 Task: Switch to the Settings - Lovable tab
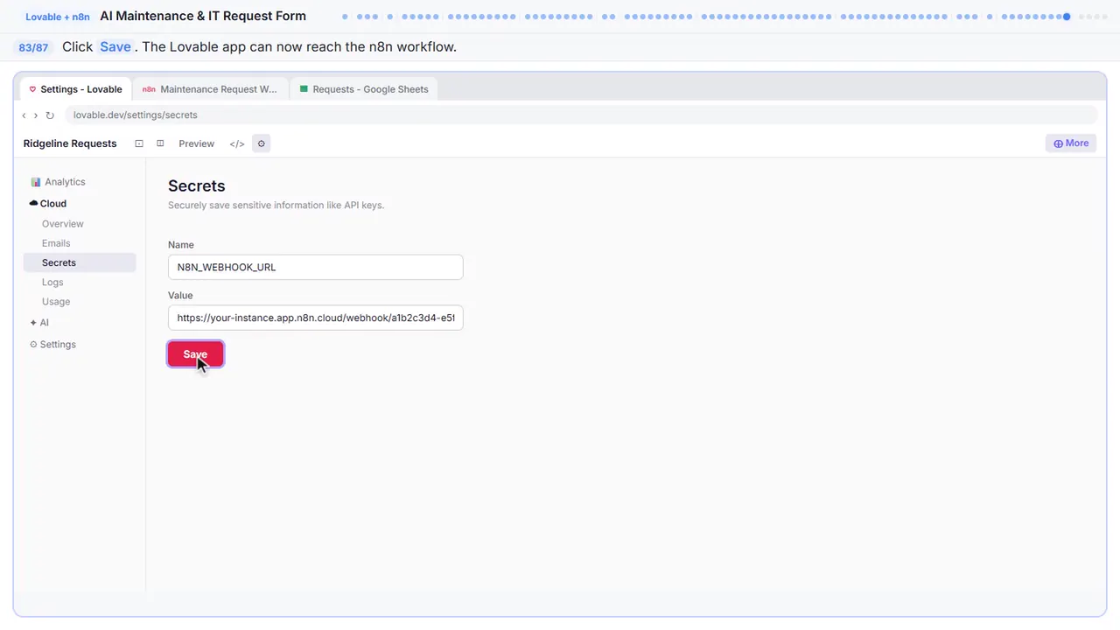click(75, 89)
